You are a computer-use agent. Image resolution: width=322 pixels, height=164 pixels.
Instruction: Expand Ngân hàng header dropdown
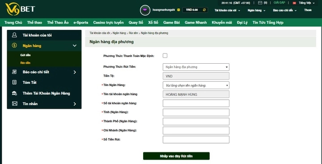(x=256, y=10)
